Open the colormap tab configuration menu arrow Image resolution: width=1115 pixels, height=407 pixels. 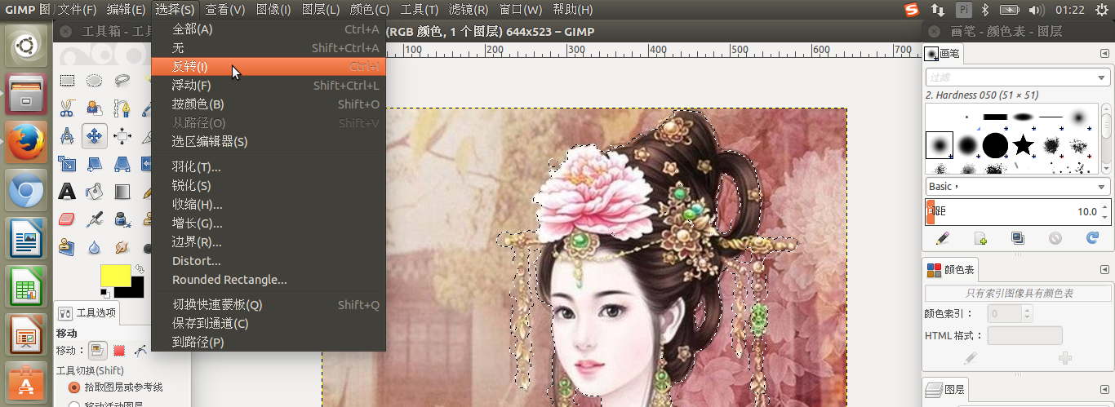coord(1104,268)
